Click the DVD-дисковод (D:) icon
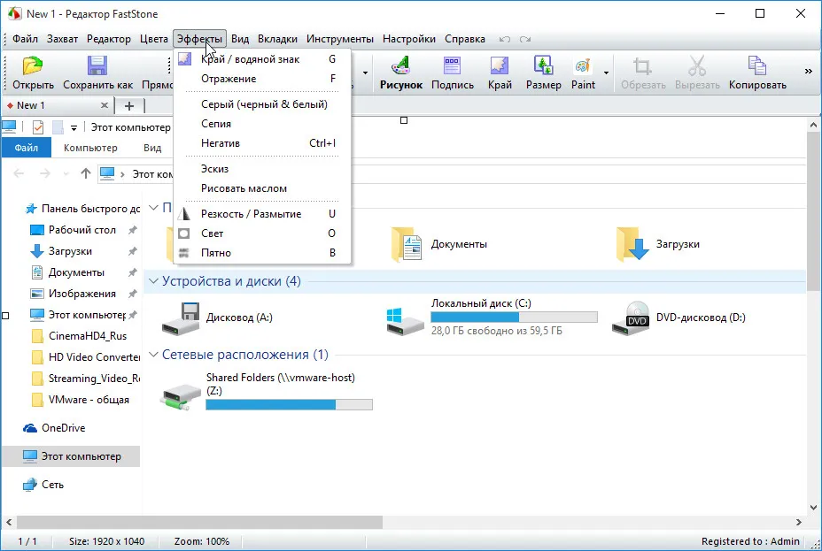822x551 pixels. click(x=631, y=318)
